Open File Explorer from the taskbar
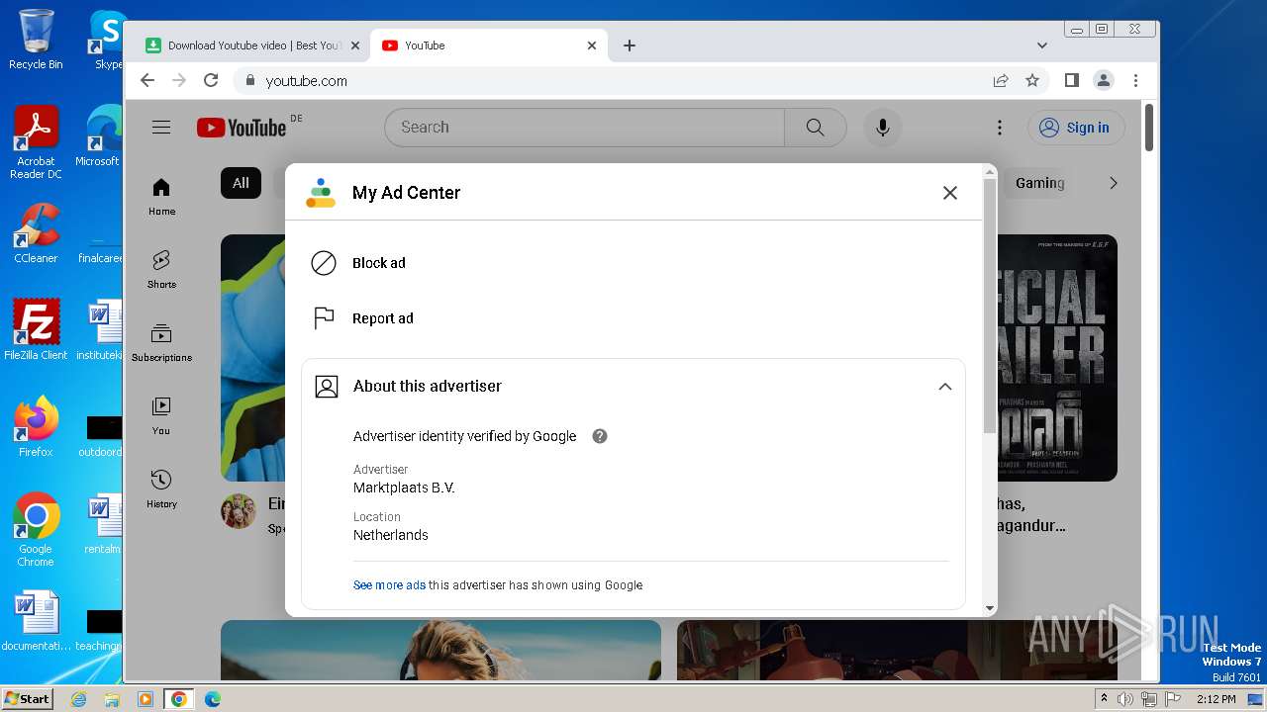The width and height of the screenshot is (1267, 712). click(x=112, y=699)
